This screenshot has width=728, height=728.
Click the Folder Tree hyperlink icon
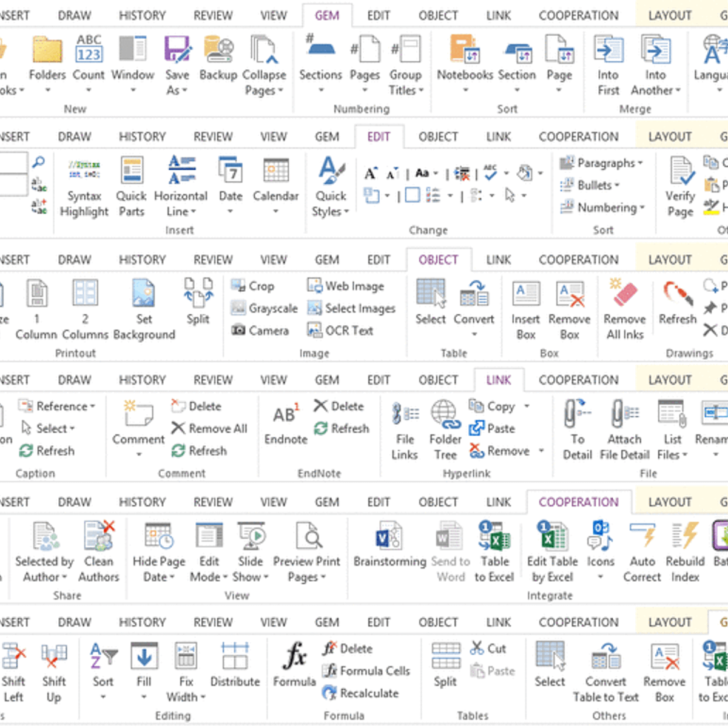pos(445,414)
